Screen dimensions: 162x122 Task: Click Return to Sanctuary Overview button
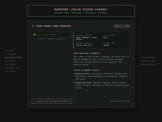point(52,101)
